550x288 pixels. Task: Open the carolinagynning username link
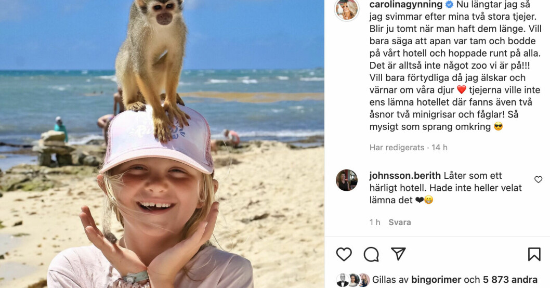(406, 5)
